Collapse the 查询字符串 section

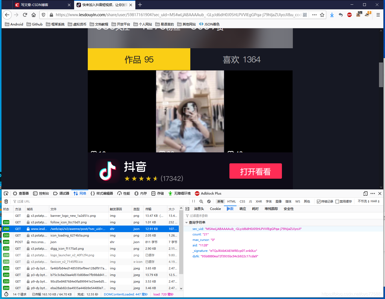[187, 223]
